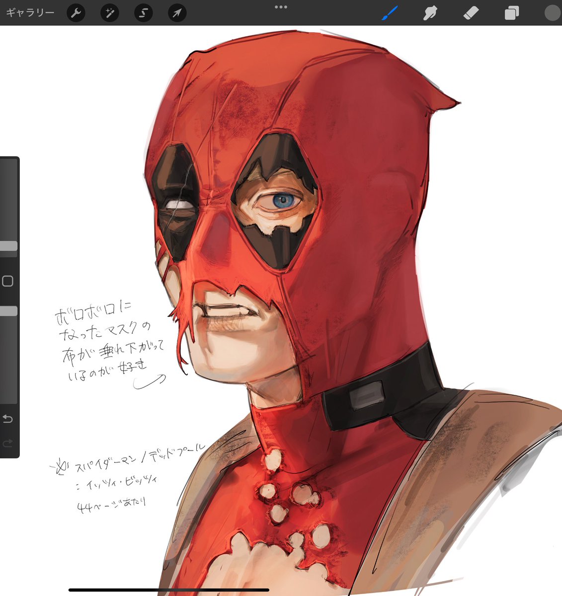This screenshot has height=596, width=562.
Task: Select the Transform arrow tool
Action: click(x=177, y=13)
